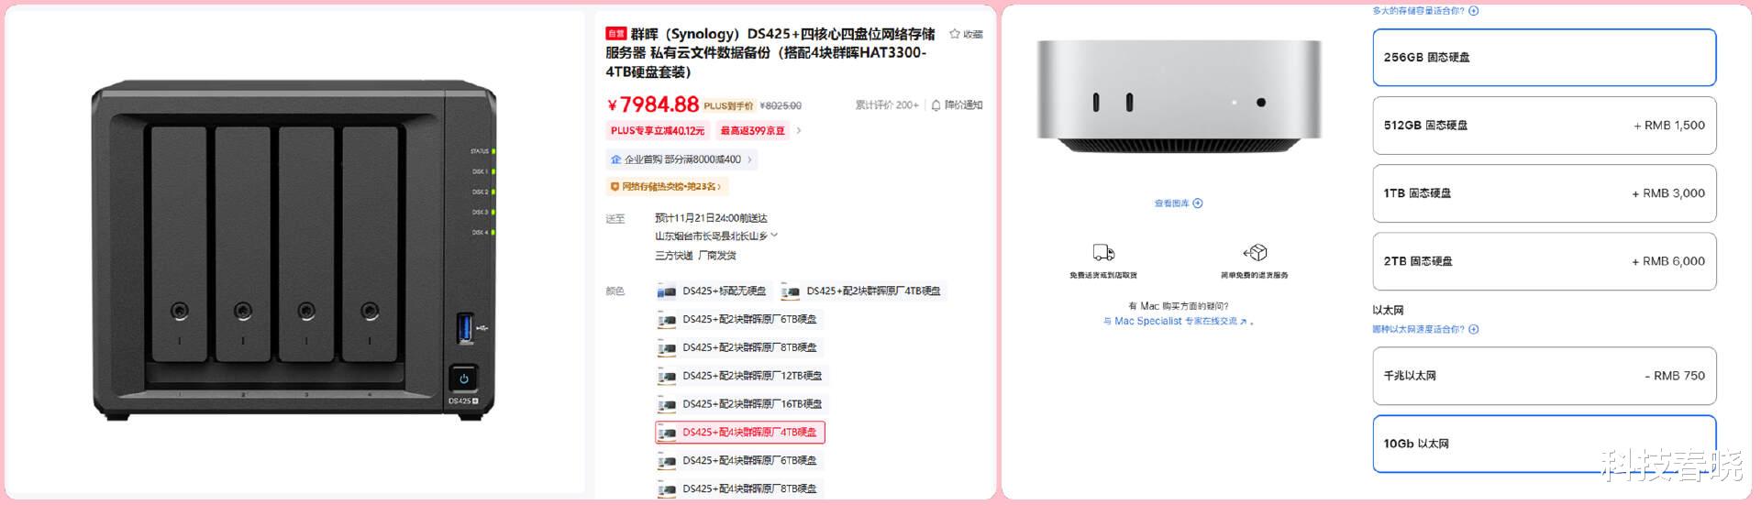Click the star favorite (收藏) icon

(x=955, y=34)
